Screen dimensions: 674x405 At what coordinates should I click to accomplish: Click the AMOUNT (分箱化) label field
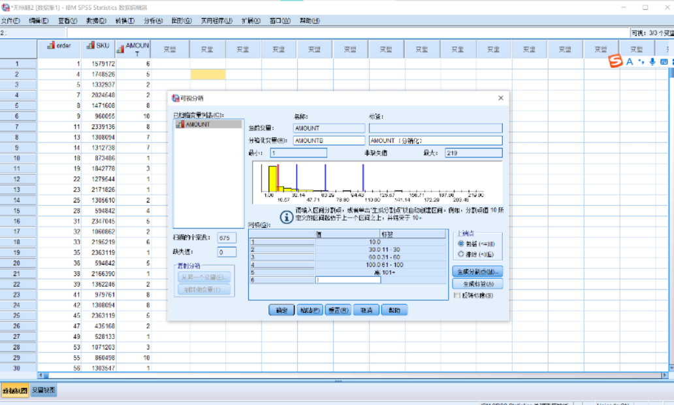(x=436, y=140)
